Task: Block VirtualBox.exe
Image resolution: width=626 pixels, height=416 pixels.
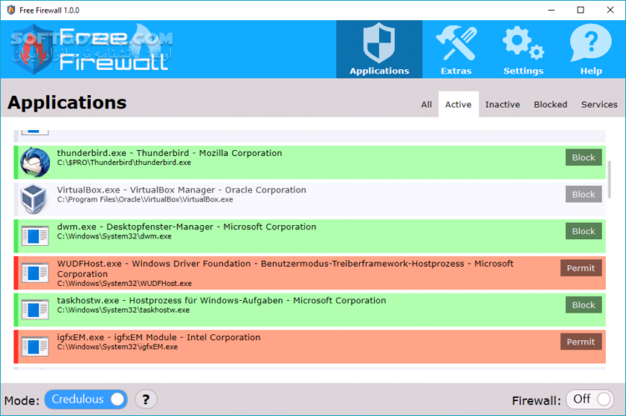Action: [583, 194]
